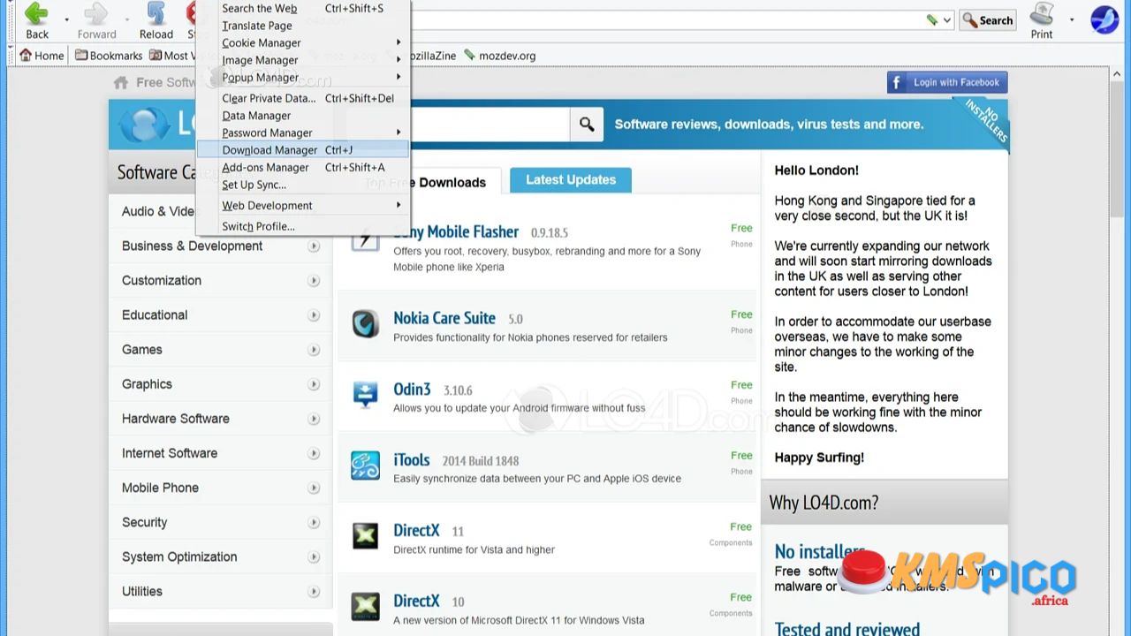1131x636 pixels.
Task: Expand Internet Software arrow icon
Action: point(314,453)
